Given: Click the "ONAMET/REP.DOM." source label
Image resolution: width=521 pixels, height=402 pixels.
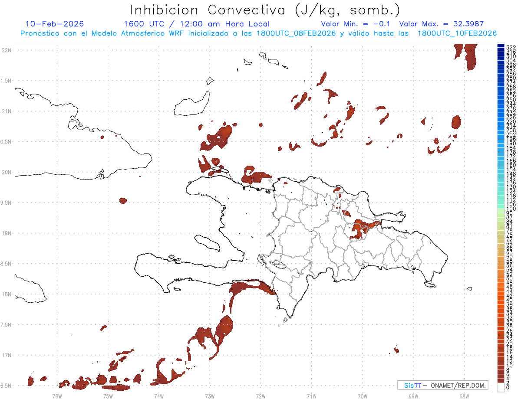Looking at the screenshot, I should point(458,385).
